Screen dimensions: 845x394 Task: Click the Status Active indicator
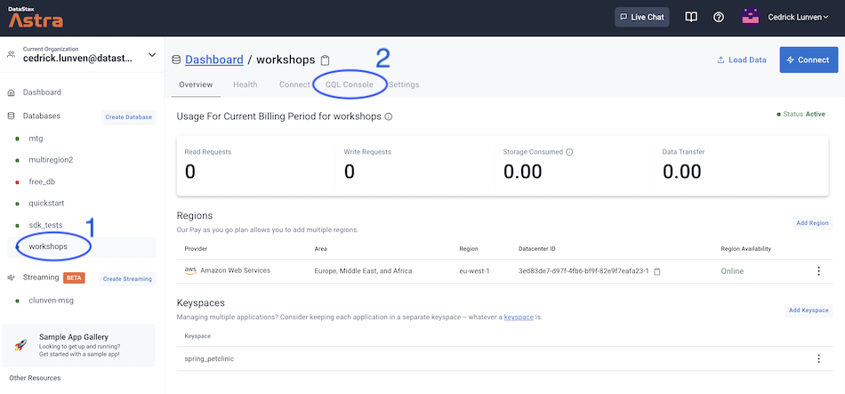click(x=801, y=114)
